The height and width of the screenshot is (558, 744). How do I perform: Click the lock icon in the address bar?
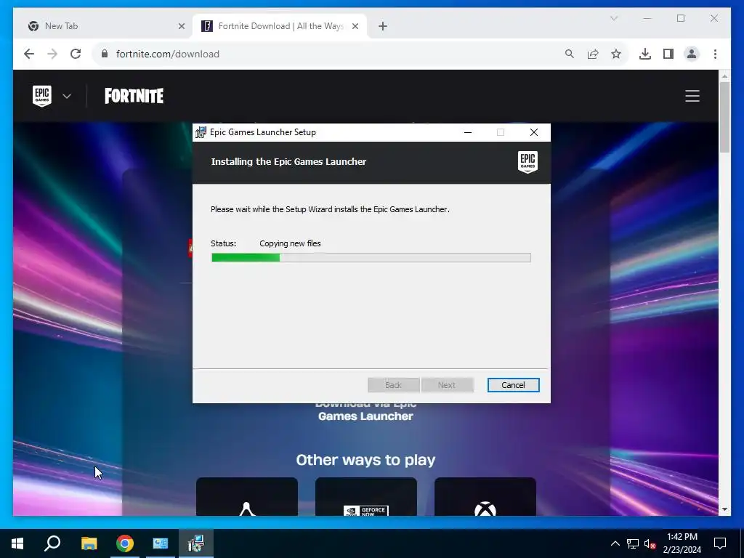pyautogui.click(x=105, y=54)
